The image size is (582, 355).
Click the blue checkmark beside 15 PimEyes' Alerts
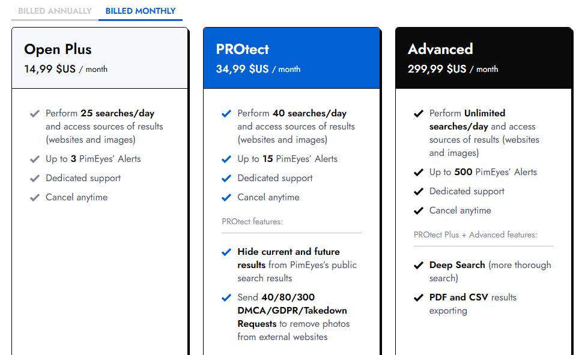[226, 159]
